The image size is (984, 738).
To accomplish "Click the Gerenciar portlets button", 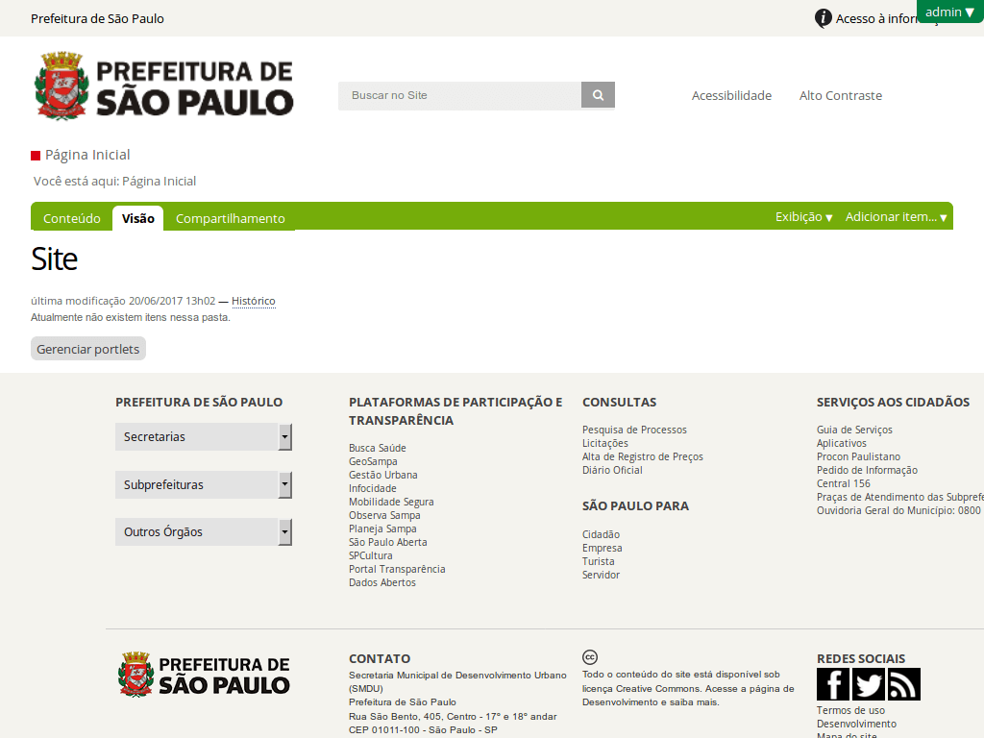I will [87, 349].
